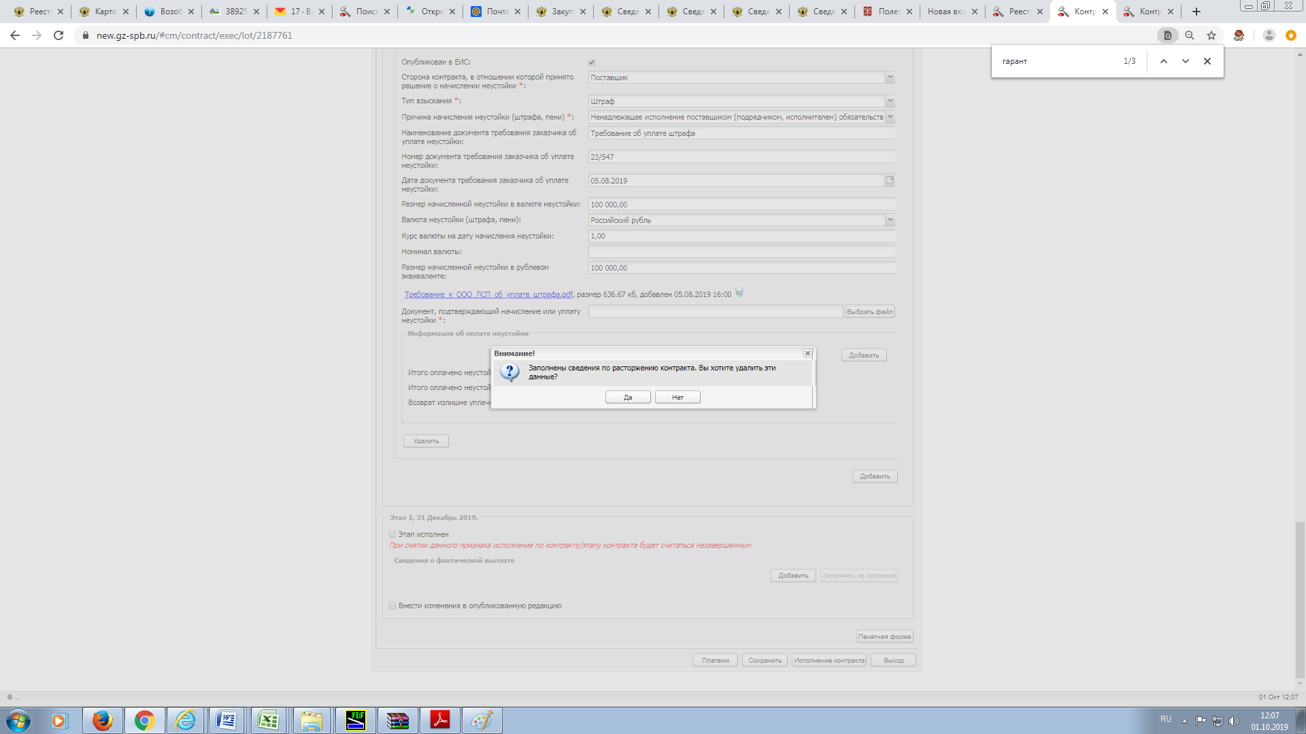
Task: Click browser zoom magnifier icon
Action: point(1190,35)
